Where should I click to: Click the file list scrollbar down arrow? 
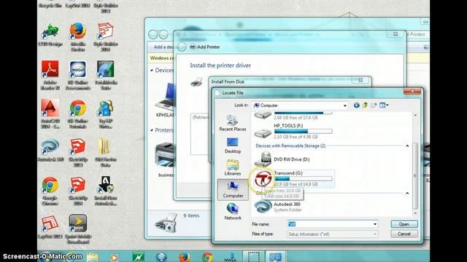pyautogui.click(x=415, y=213)
